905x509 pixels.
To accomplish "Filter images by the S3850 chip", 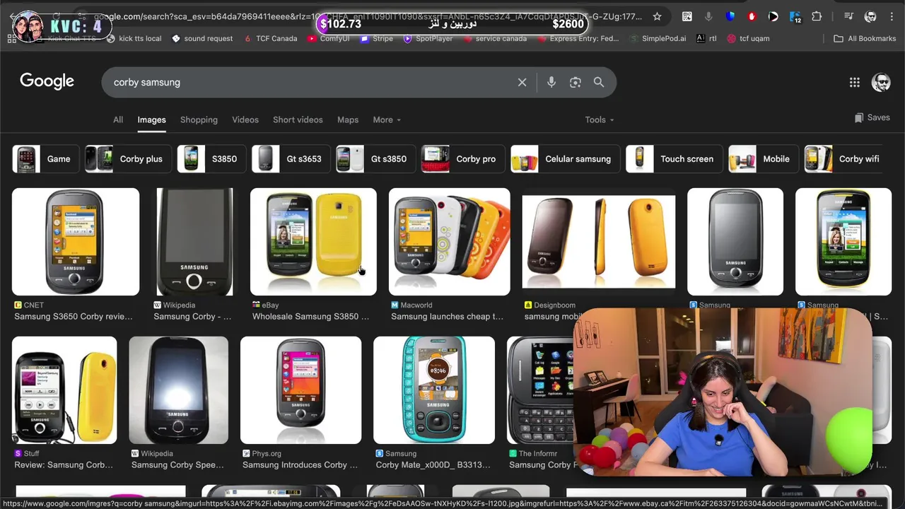I will (x=211, y=159).
